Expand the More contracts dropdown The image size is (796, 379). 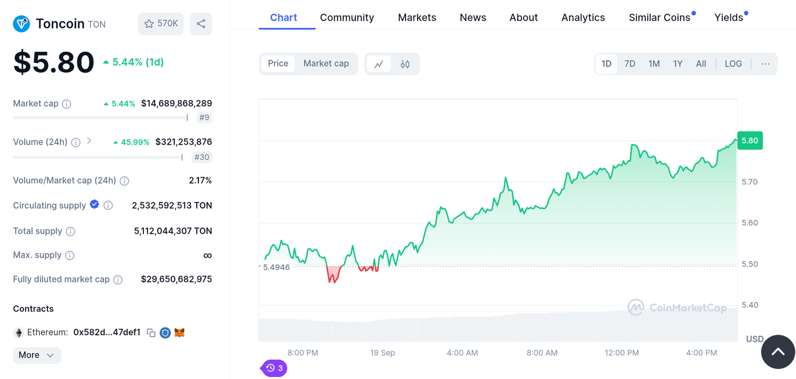[37, 355]
